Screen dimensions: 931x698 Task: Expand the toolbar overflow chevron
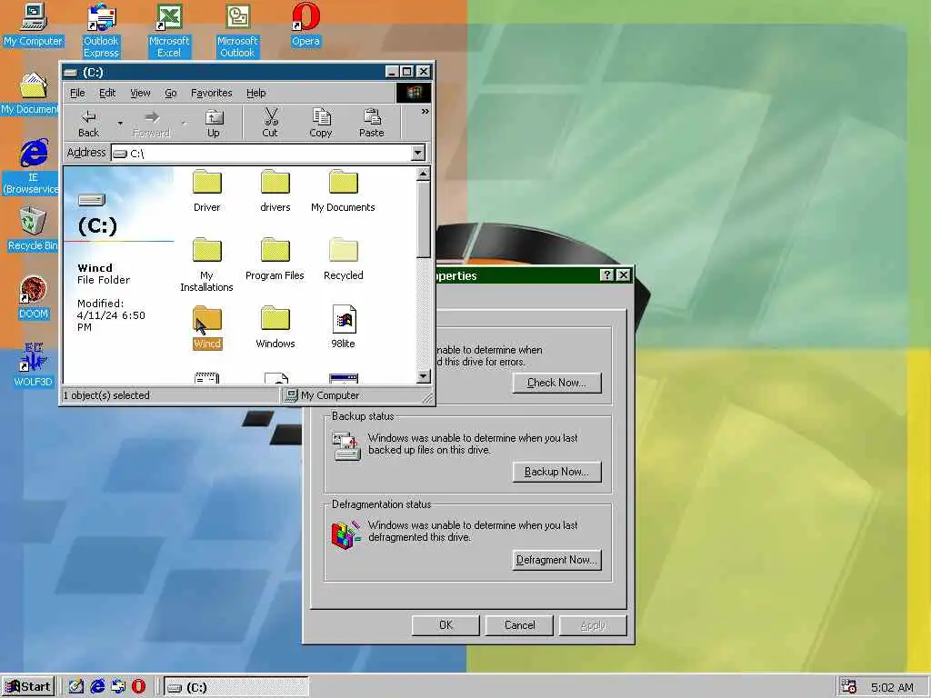425,112
